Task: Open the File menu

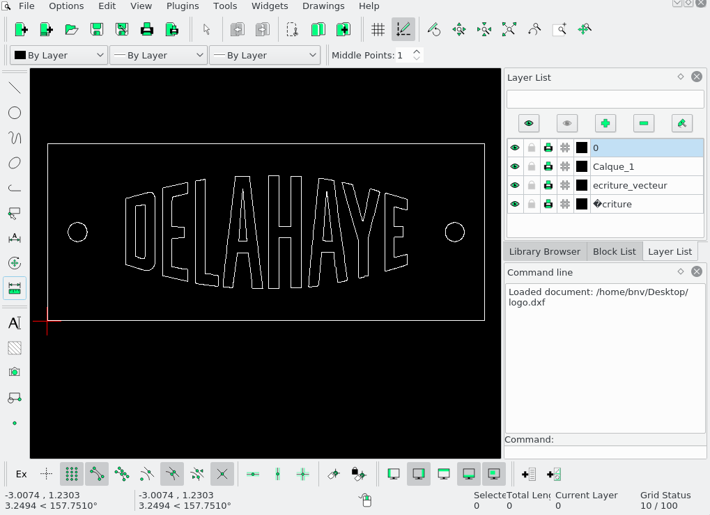Action: [26, 6]
